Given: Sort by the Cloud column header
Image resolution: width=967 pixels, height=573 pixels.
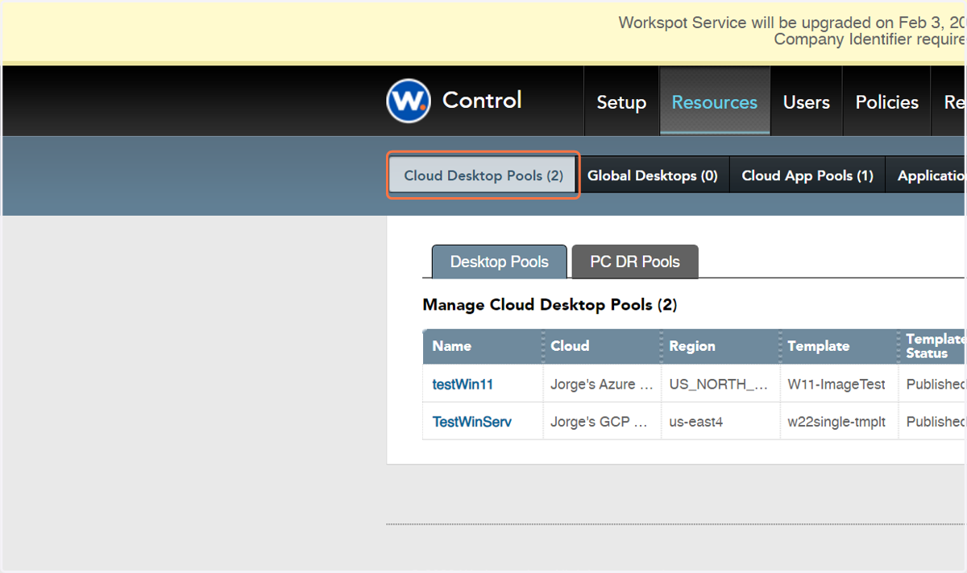Looking at the screenshot, I should coord(601,346).
